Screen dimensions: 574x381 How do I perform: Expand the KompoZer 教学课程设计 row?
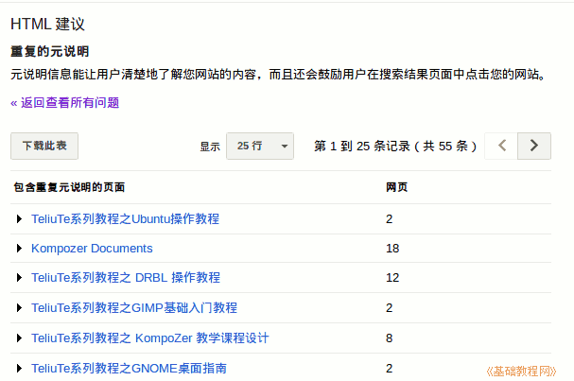click(x=19, y=338)
